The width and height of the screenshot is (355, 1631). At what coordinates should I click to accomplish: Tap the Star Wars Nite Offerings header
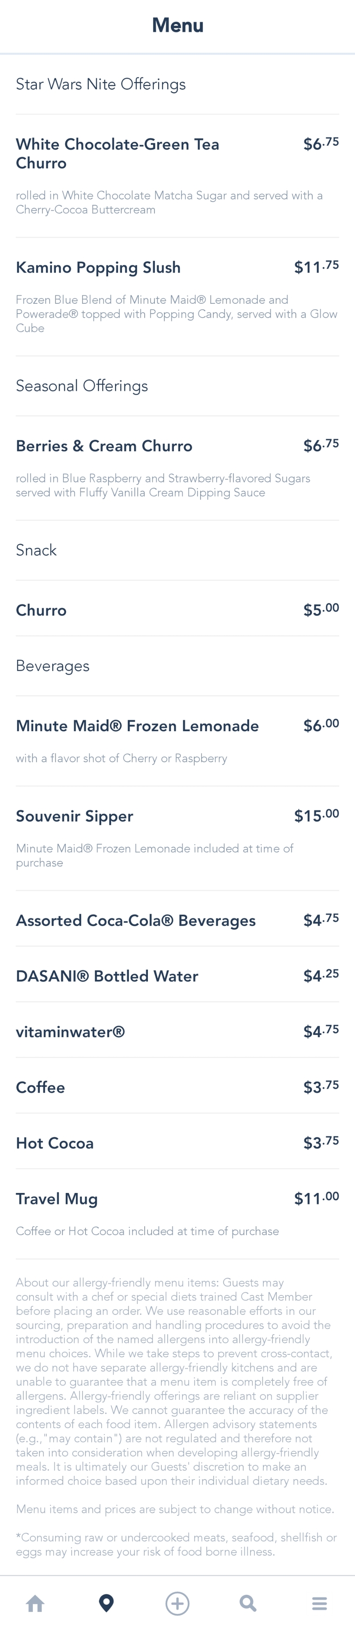[x=101, y=84]
